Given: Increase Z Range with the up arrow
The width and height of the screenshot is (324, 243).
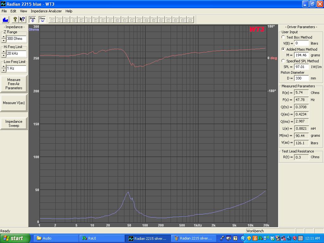Looking at the screenshot, I should [3, 37].
